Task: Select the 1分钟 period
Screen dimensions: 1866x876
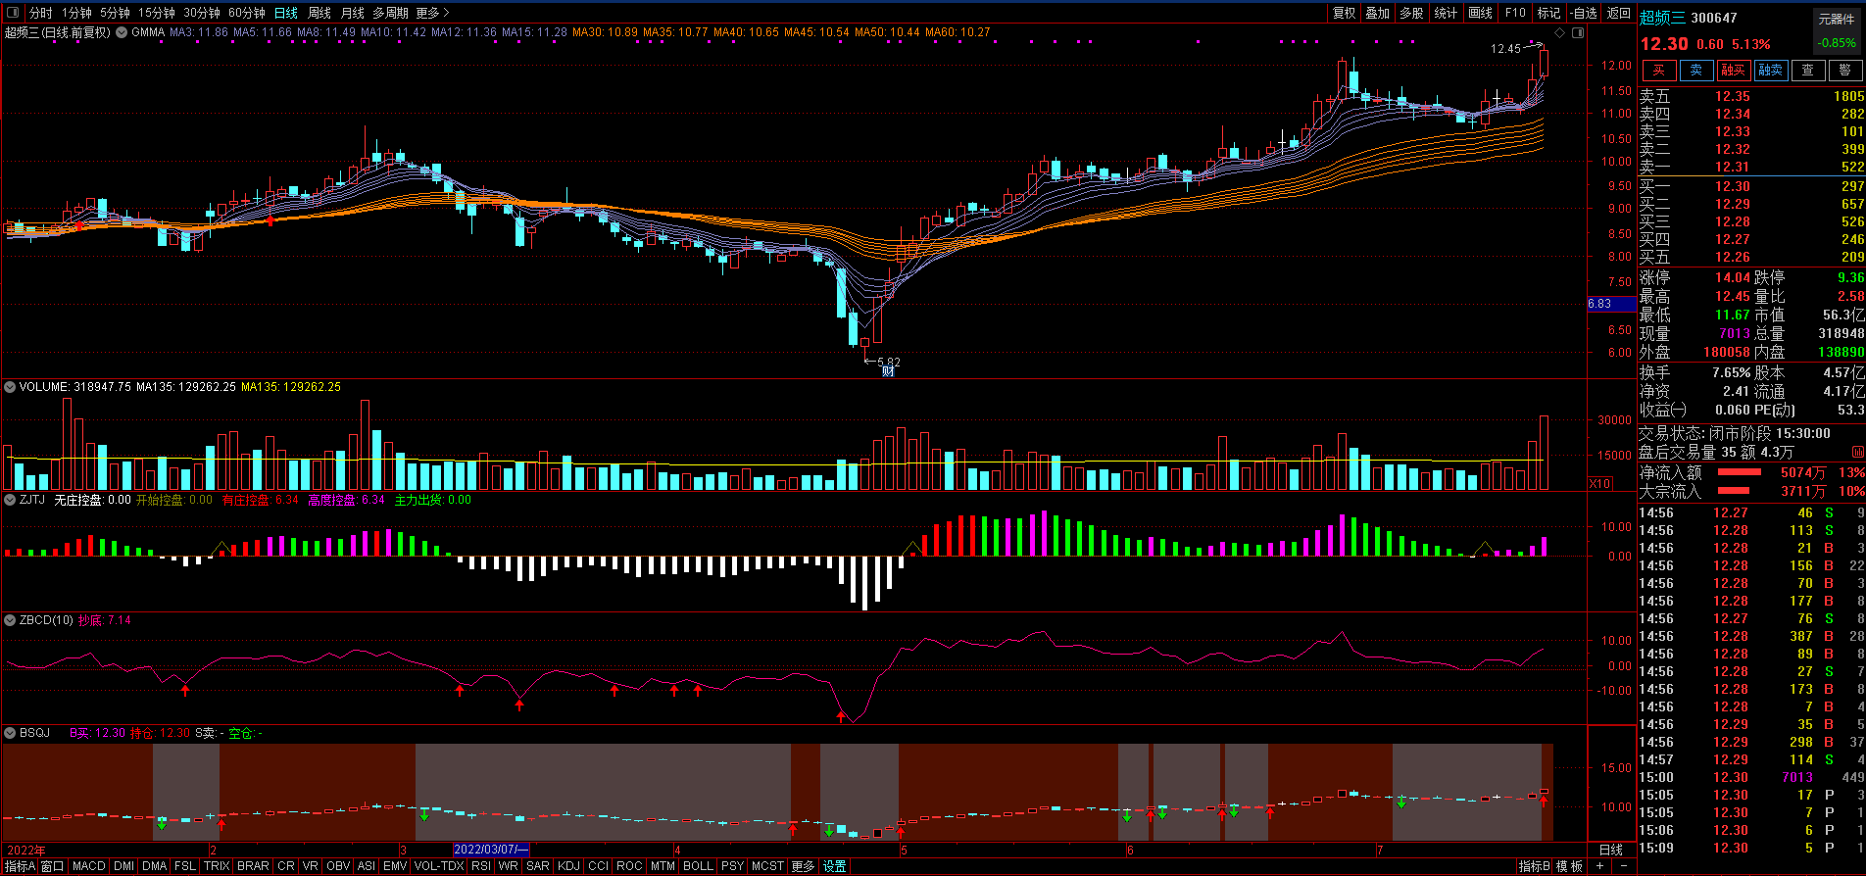Action: point(76,13)
